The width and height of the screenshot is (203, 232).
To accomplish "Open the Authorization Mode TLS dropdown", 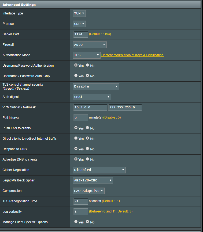I will point(87,55).
